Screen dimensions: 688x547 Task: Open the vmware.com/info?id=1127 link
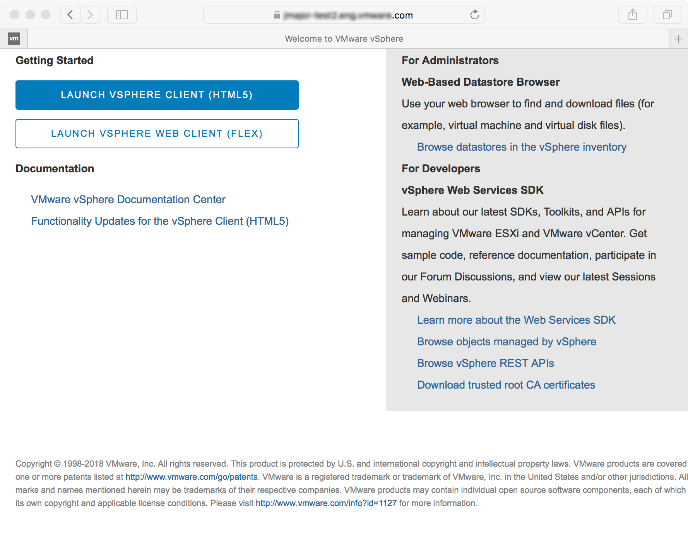326,503
